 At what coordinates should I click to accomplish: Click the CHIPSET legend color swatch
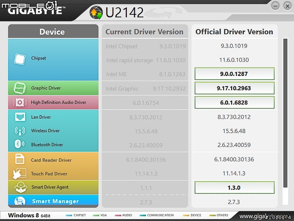pos(69,215)
